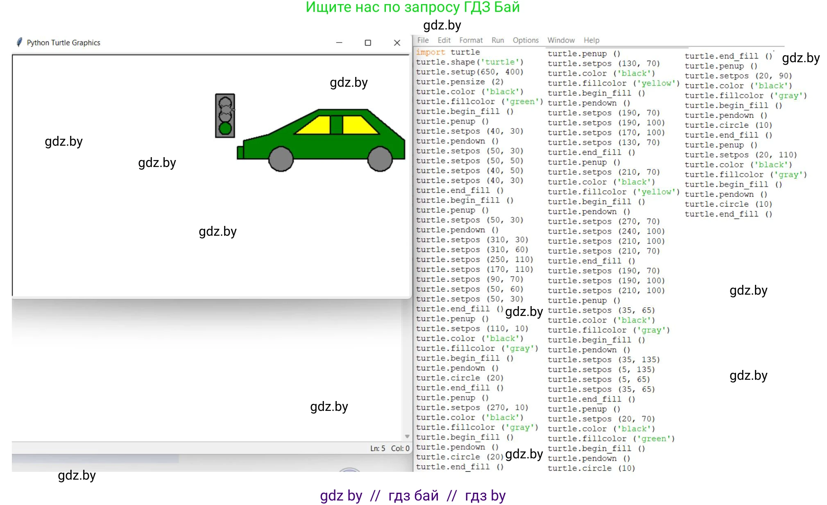The width and height of the screenshot is (827, 505).
Task: Open the Run menu
Action: pyautogui.click(x=497, y=40)
